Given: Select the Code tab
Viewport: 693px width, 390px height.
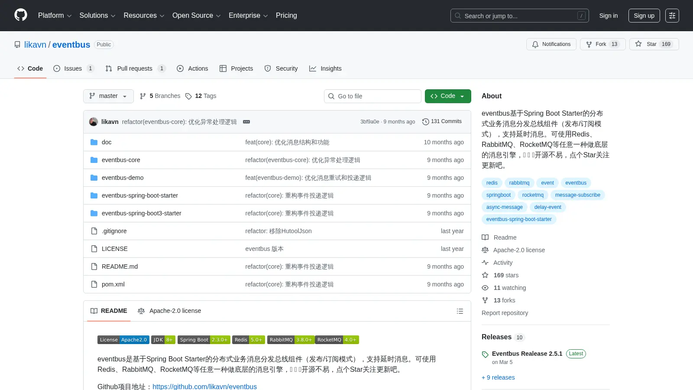Looking at the screenshot, I should [30, 68].
